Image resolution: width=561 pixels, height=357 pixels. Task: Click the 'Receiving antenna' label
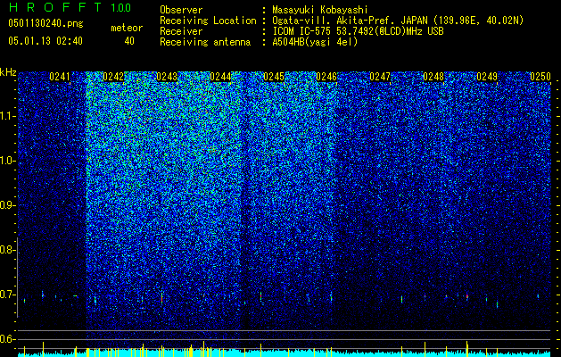click(205, 42)
